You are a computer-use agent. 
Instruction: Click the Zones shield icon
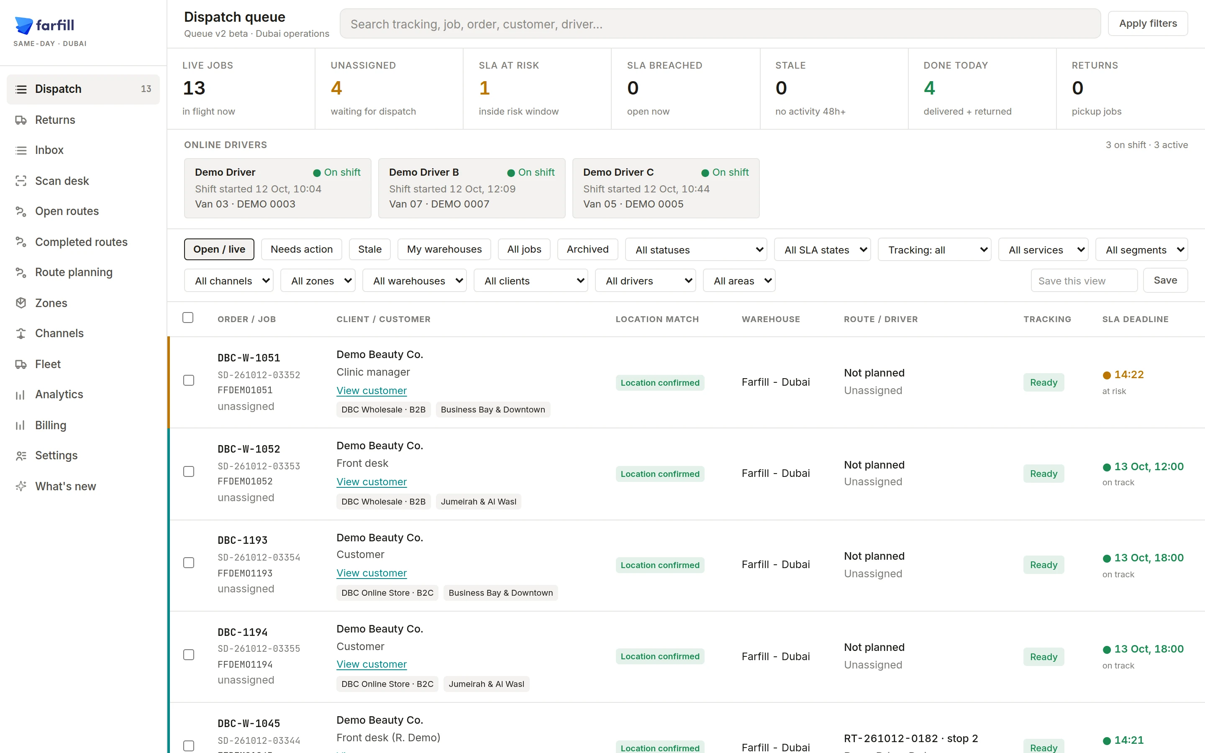(21, 303)
